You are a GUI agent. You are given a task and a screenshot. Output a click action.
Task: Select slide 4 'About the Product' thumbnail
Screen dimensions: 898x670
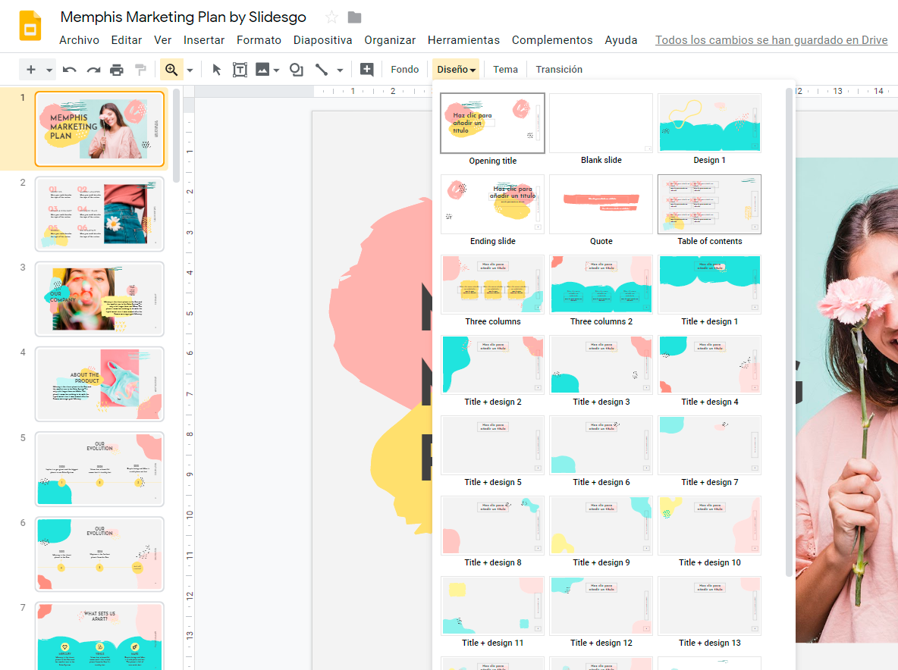click(x=99, y=384)
